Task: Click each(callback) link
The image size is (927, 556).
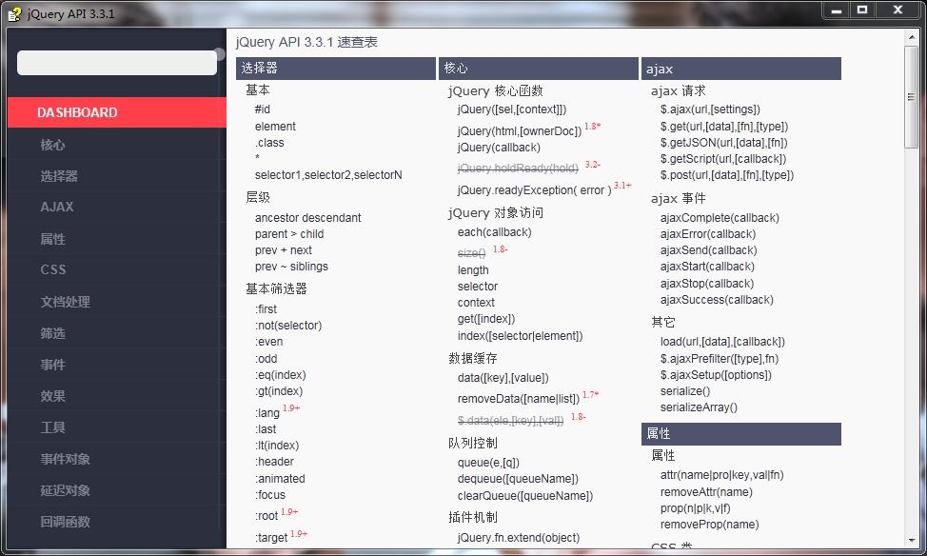Action: coord(494,232)
